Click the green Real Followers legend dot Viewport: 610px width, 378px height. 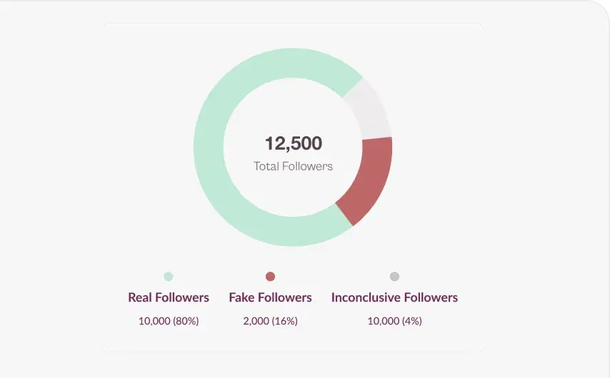[169, 277]
